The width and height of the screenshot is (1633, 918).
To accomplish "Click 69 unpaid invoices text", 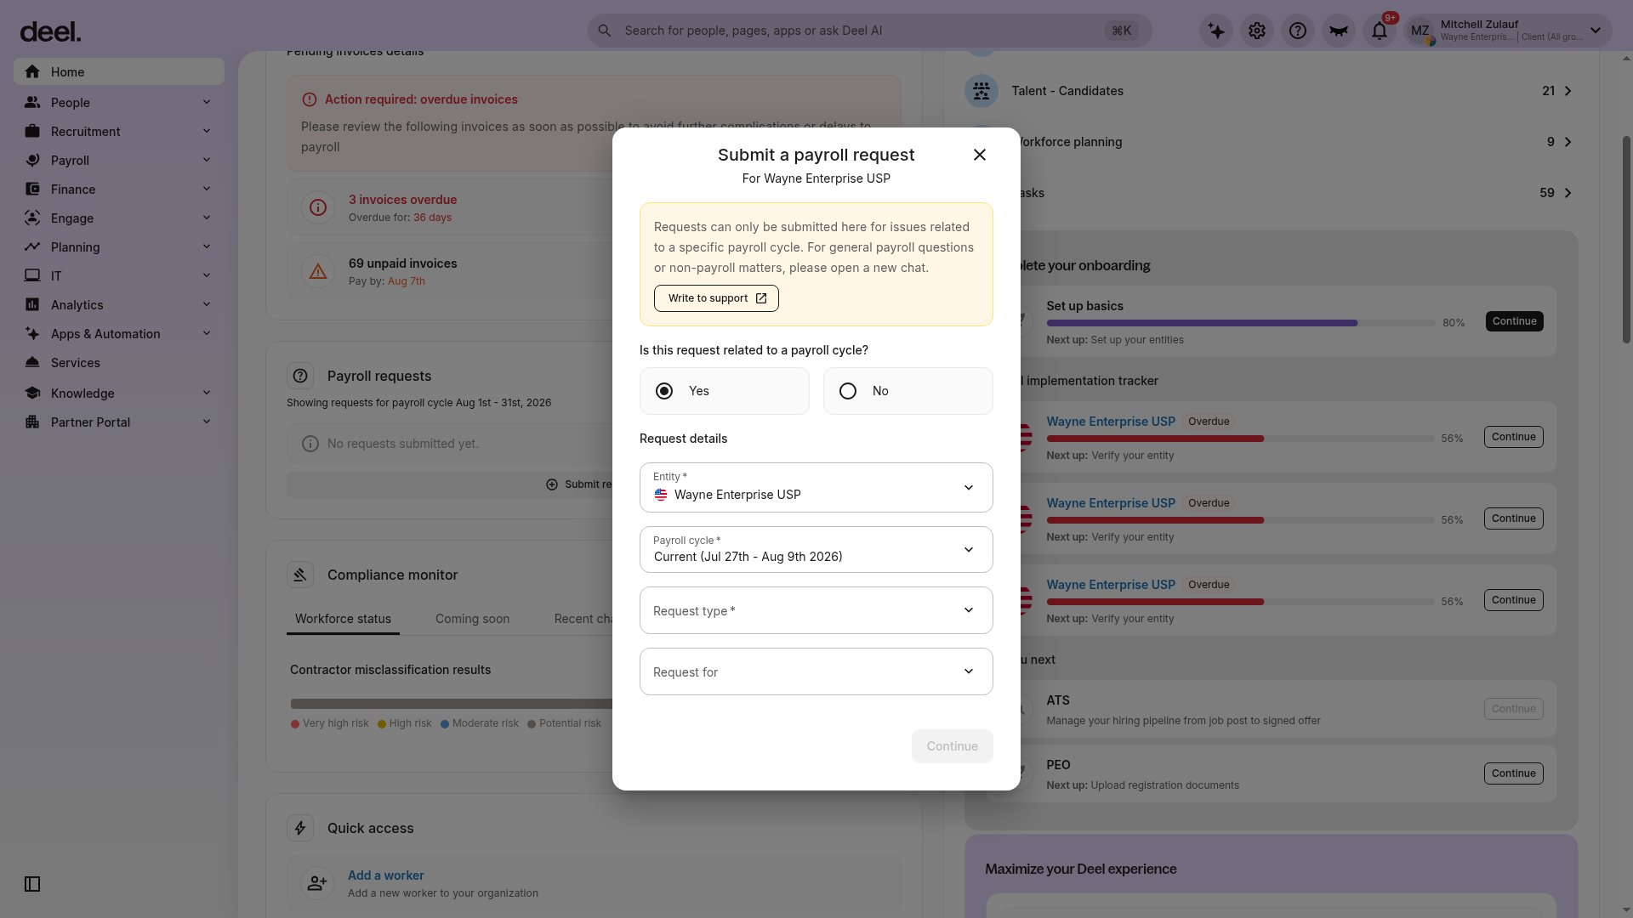I will 402,263.
